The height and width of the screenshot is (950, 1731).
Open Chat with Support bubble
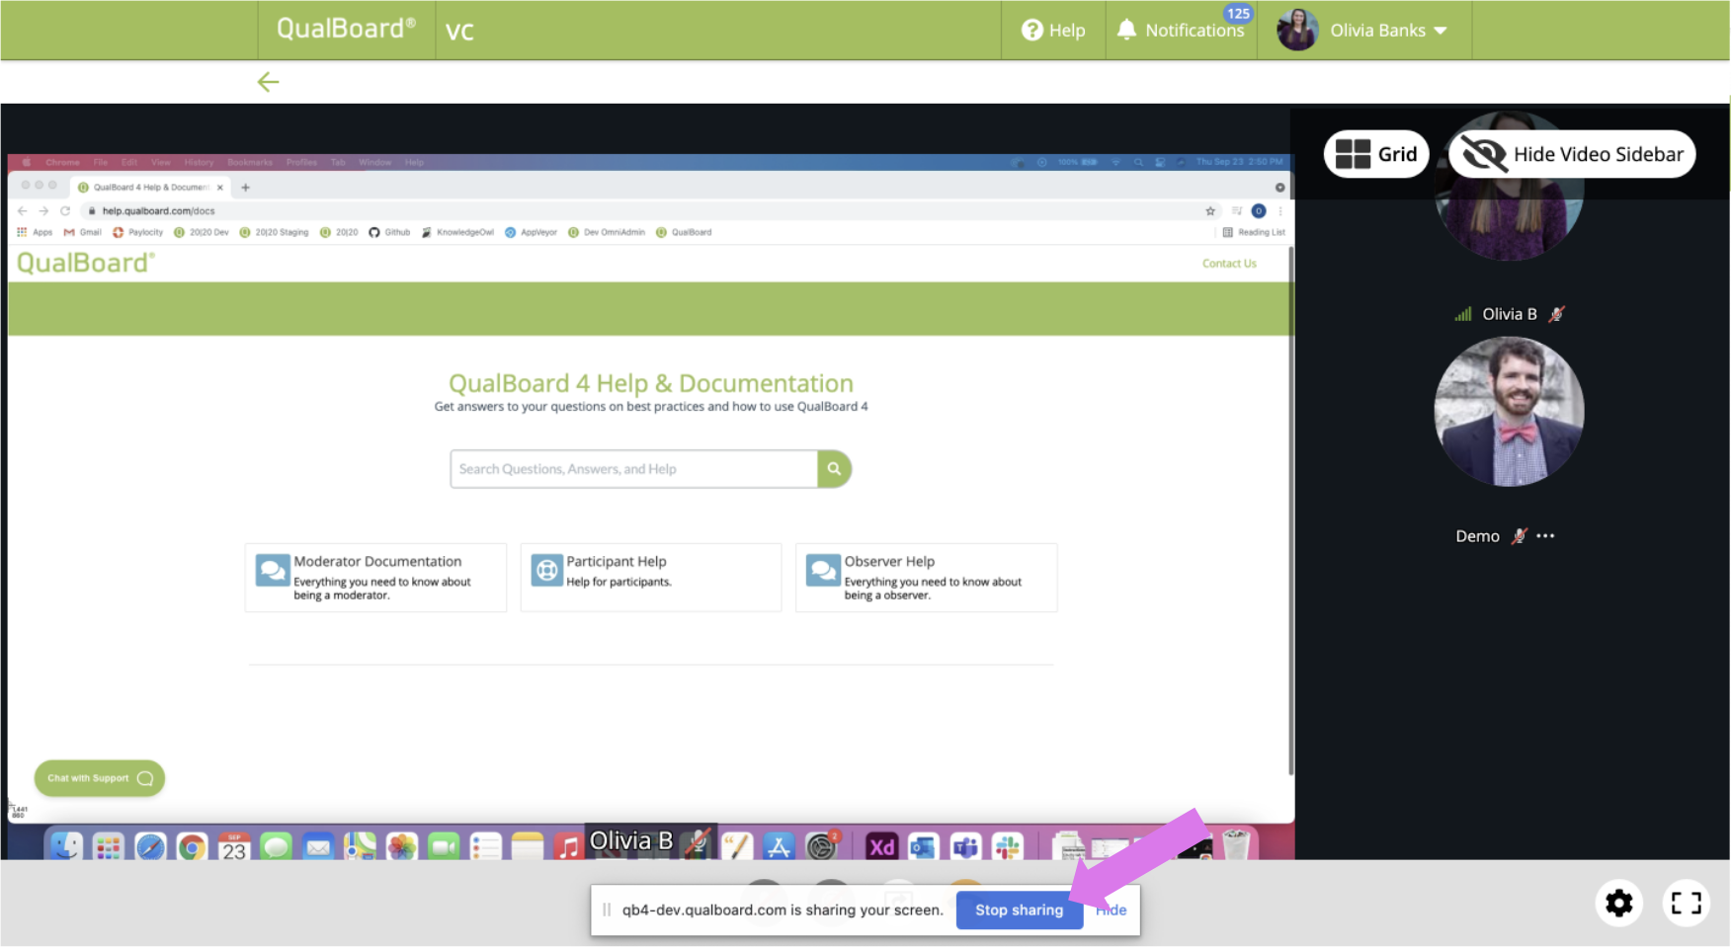click(x=100, y=778)
